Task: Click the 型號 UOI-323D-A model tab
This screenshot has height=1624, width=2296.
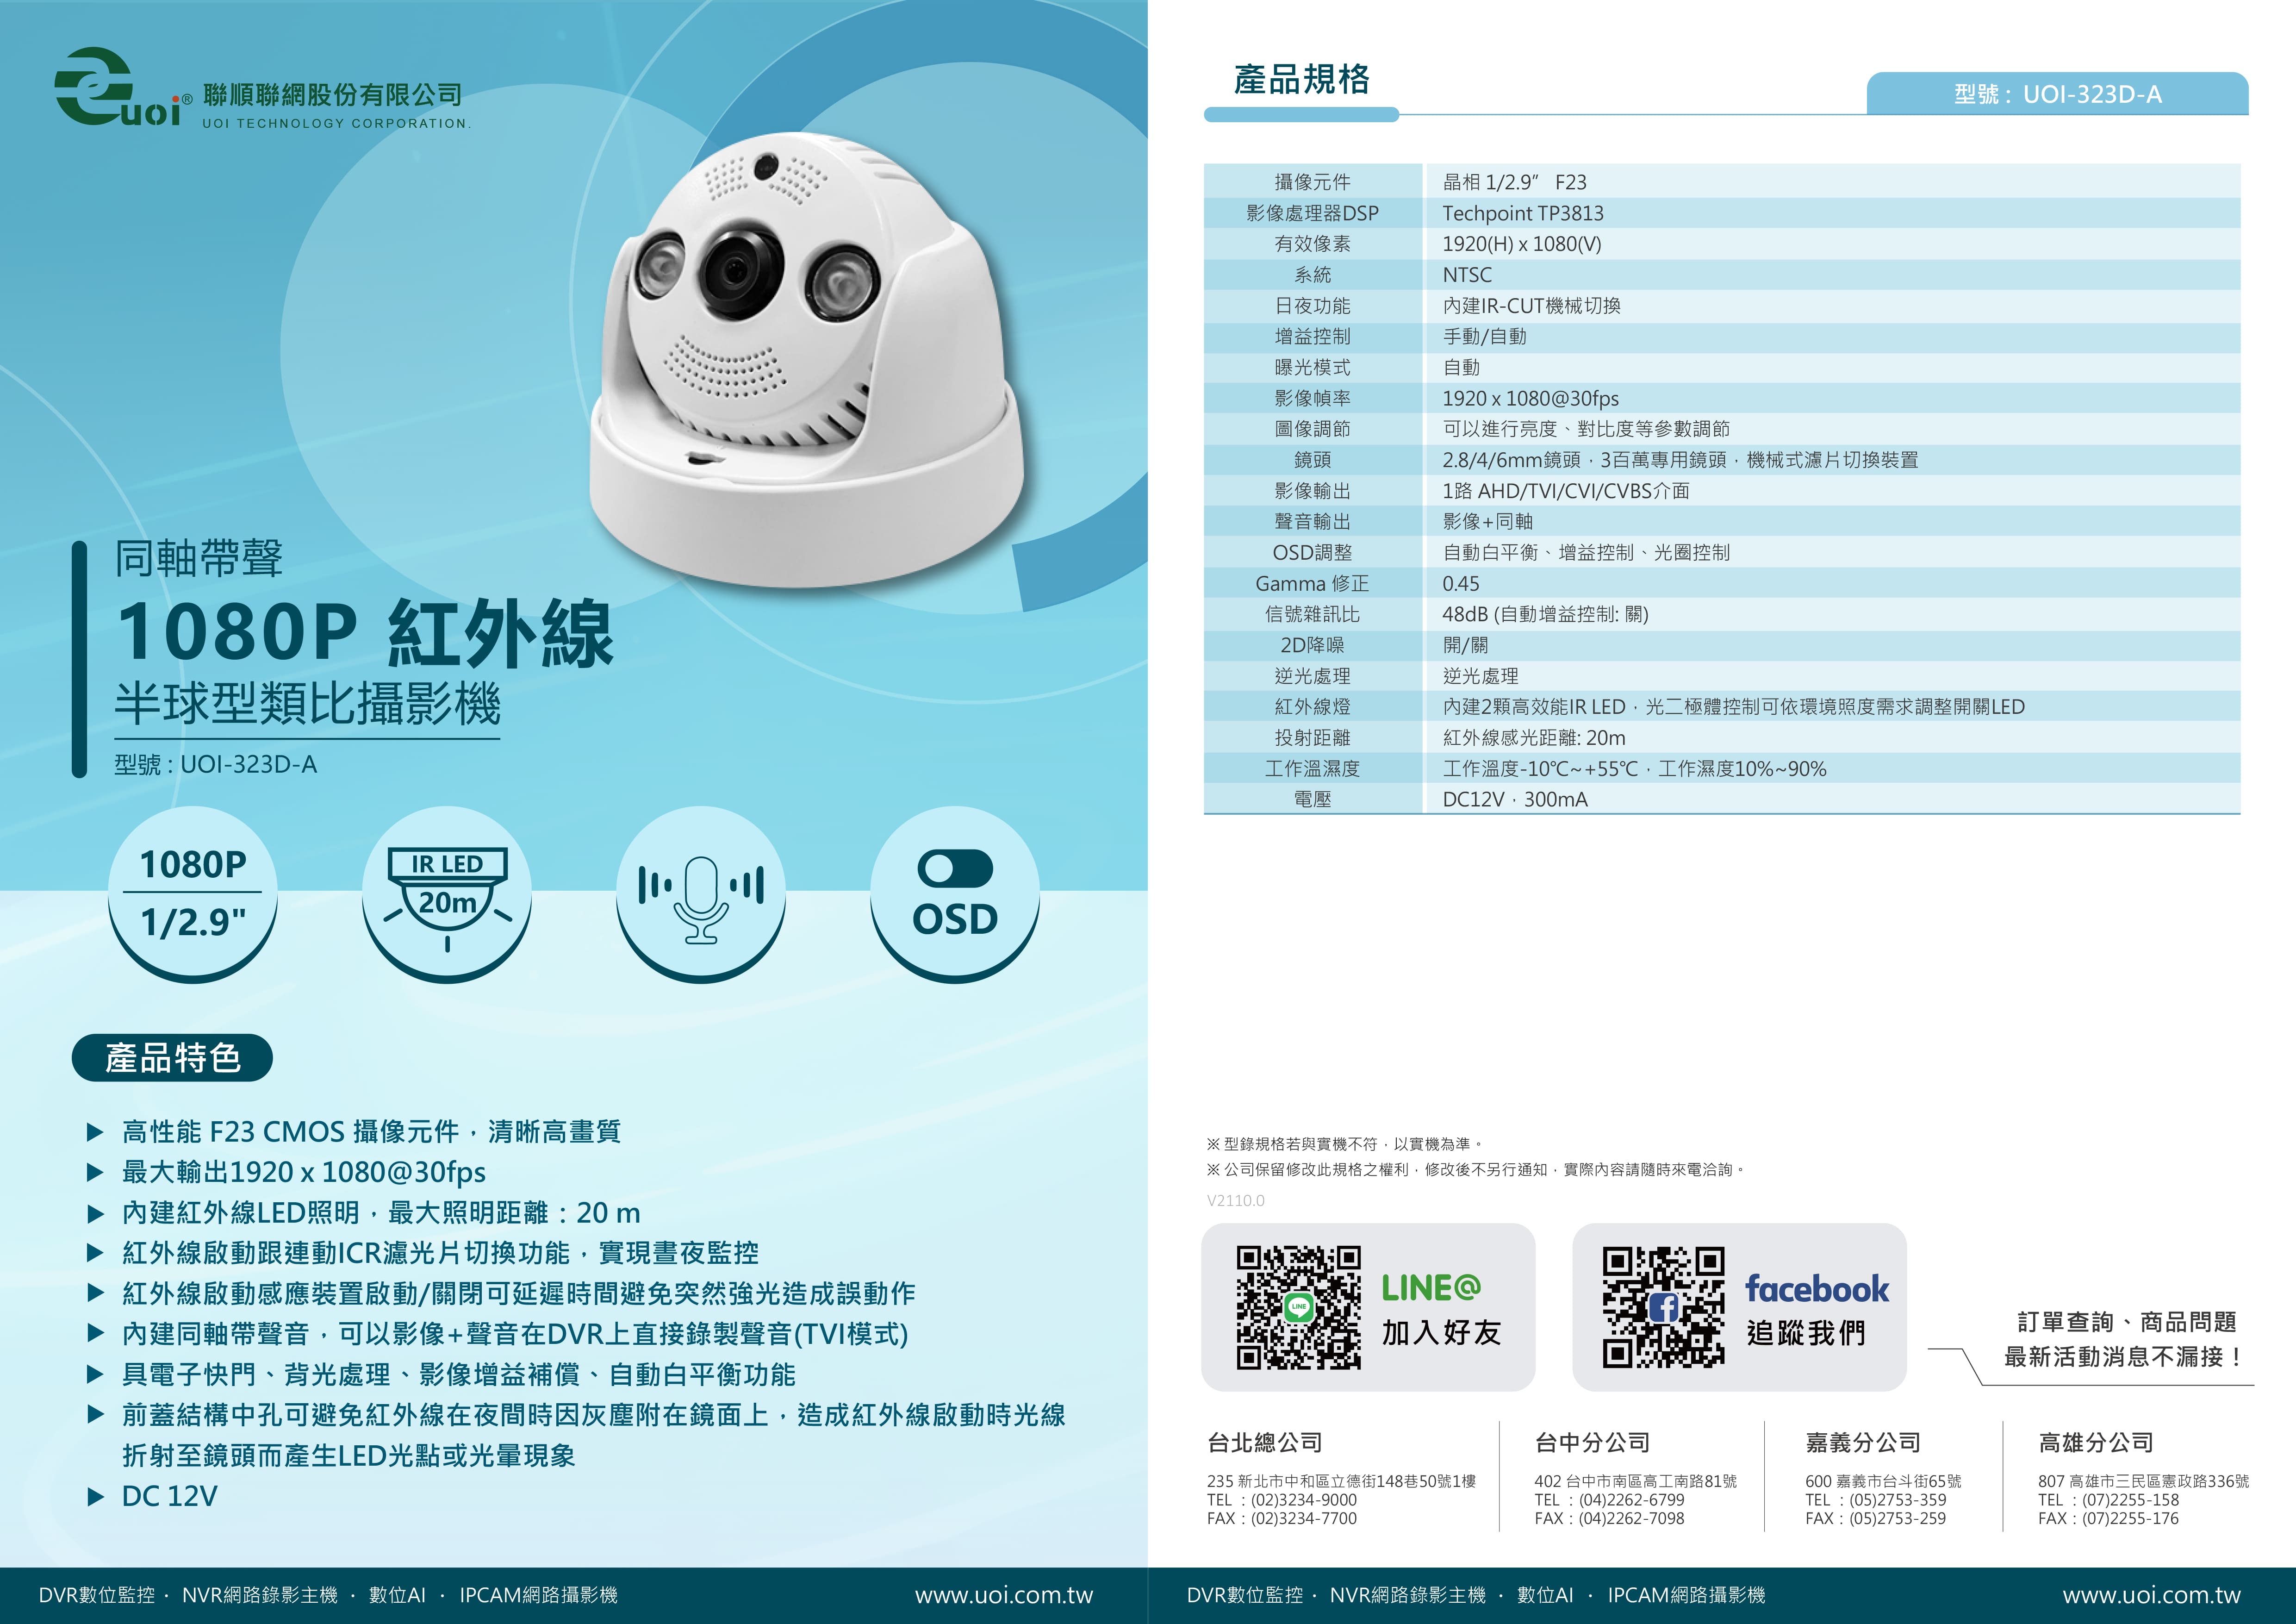Action: 2057,95
